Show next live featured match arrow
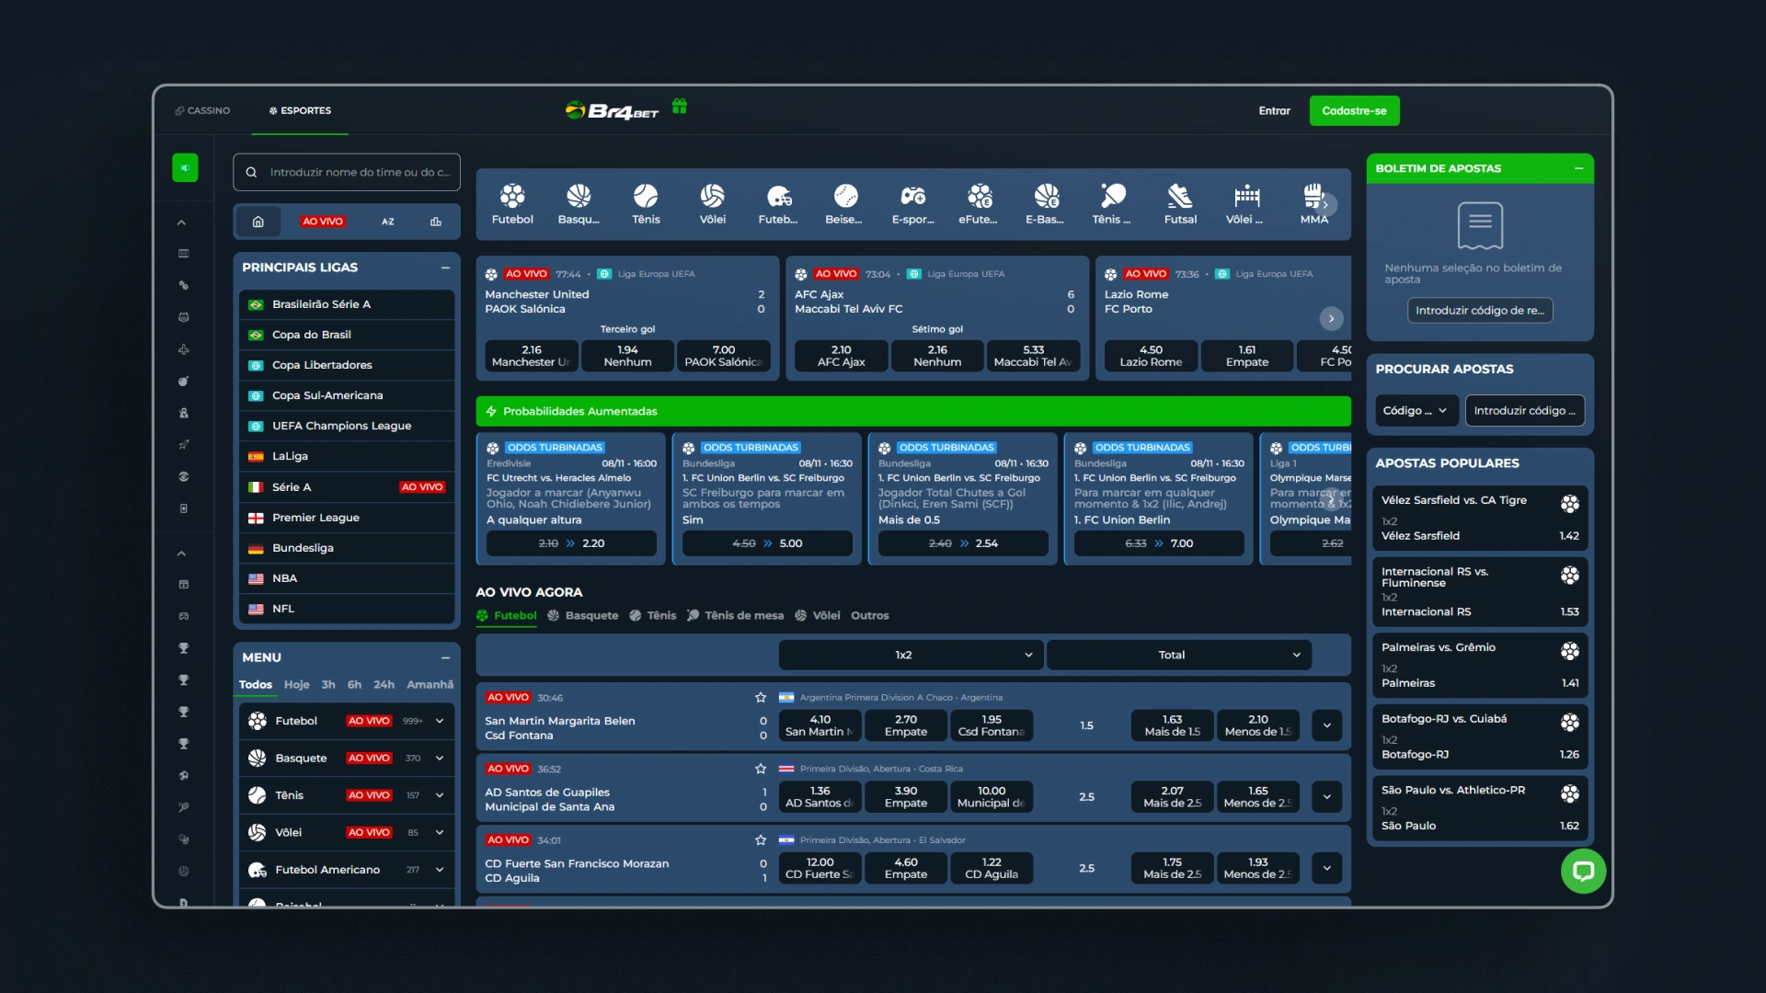The width and height of the screenshot is (1766, 993). (1331, 318)
